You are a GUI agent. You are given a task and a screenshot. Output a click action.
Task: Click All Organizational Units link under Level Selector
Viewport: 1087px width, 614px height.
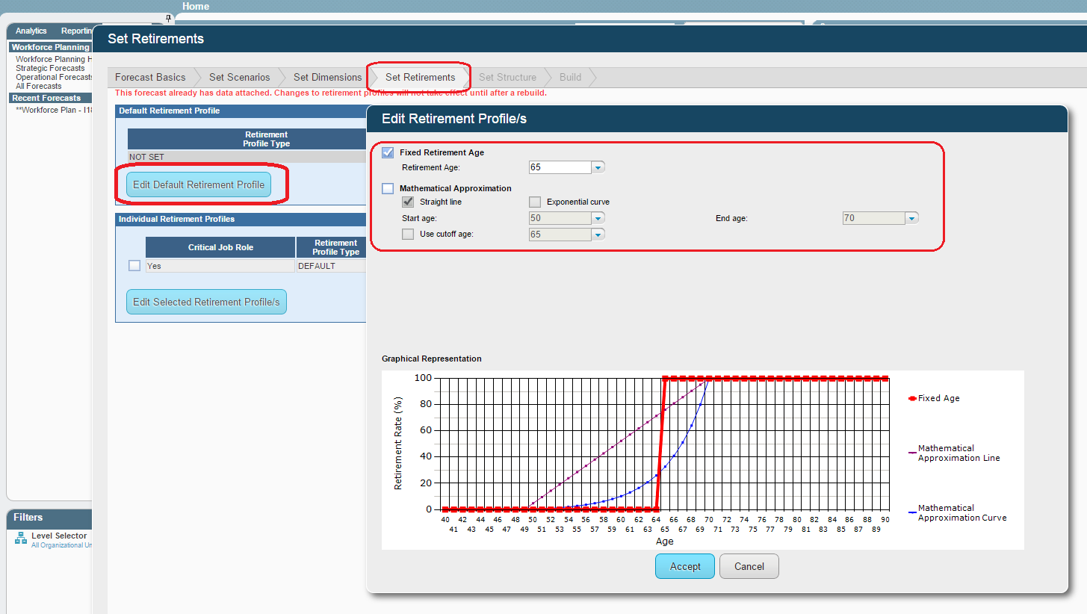[61, 545]
